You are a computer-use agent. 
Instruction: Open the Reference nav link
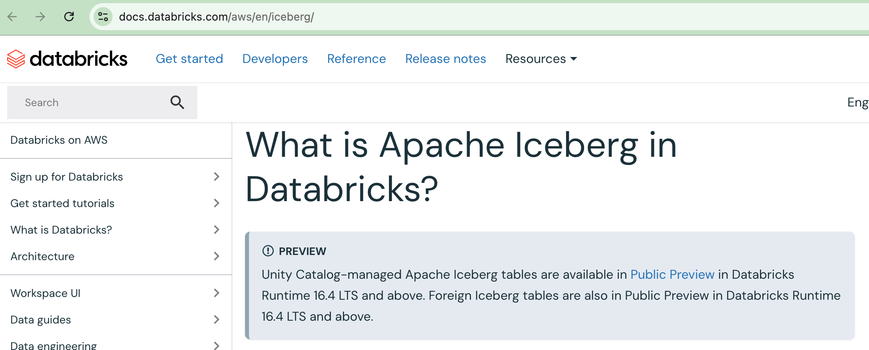pyautogui.click(x=356, y=59)
